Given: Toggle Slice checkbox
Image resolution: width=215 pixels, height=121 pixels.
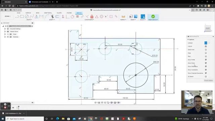Looking at the screenshot, I should coord(206,56).
